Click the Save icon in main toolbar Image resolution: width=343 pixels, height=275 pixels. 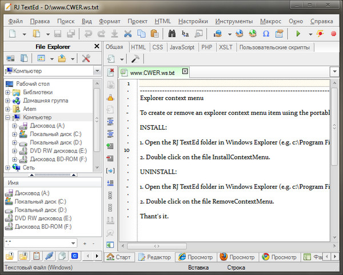[x=58, y=34]
